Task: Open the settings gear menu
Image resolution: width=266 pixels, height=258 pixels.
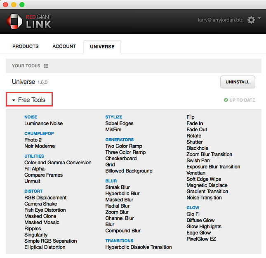Action: point(251,20)
